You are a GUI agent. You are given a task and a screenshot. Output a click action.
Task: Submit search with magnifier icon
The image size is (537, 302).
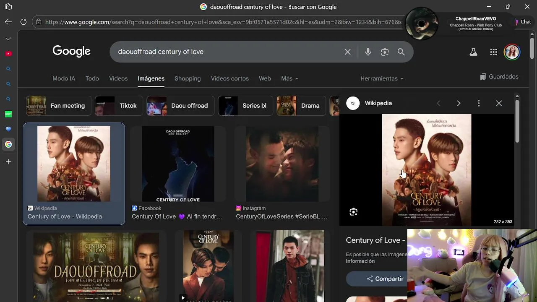pos(401,52)
